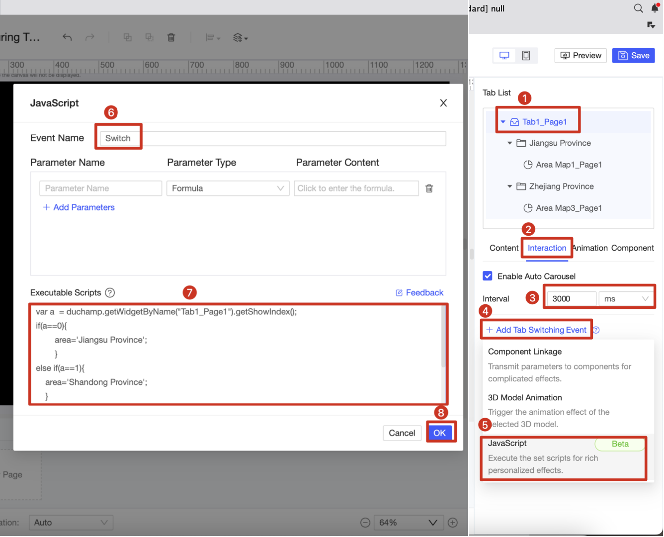Open the interval unit ms dropdown
The image size is (664, 537).
coord(626,299)
